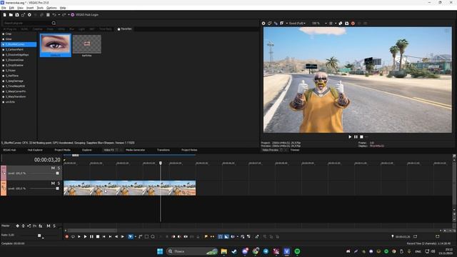Save the project with the Save icon
The height and width of the screenshot is (257, 457).
17,15
